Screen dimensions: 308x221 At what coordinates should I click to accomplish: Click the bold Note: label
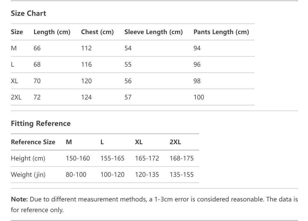(19, 199)
